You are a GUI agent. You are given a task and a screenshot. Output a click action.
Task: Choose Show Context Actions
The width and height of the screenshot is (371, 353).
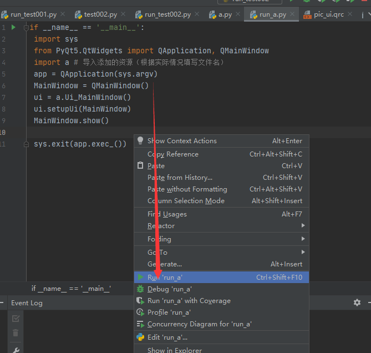221,141
